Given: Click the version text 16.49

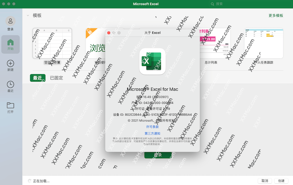Looking at the screenshot, I should 152,97.
